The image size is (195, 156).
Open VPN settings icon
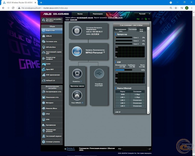(43, 119)
